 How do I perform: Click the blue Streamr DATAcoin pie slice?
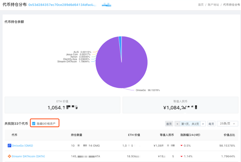click(120, 45)
